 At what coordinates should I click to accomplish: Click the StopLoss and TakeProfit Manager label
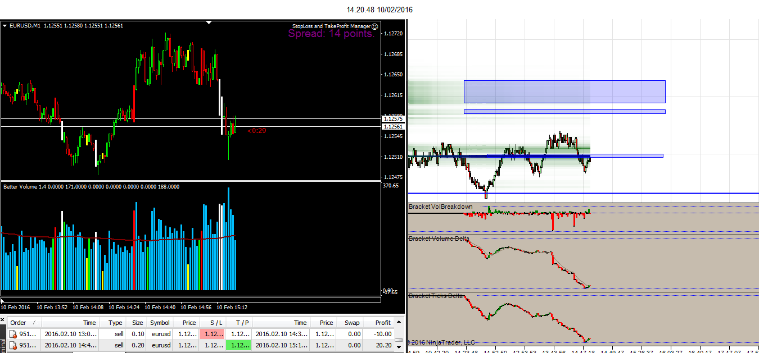331,26
